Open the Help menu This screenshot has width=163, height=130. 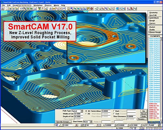[x=63, y=5]
